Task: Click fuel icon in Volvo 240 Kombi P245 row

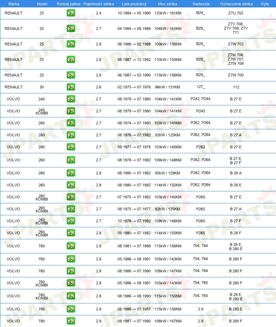Action: 71,111
